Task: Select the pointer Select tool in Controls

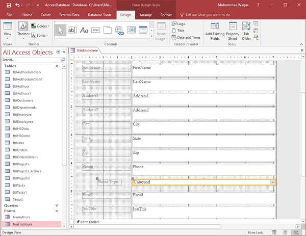Action: tap(60, 30)
